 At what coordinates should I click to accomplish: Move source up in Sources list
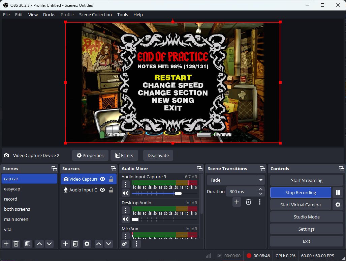tap(99, 244)
